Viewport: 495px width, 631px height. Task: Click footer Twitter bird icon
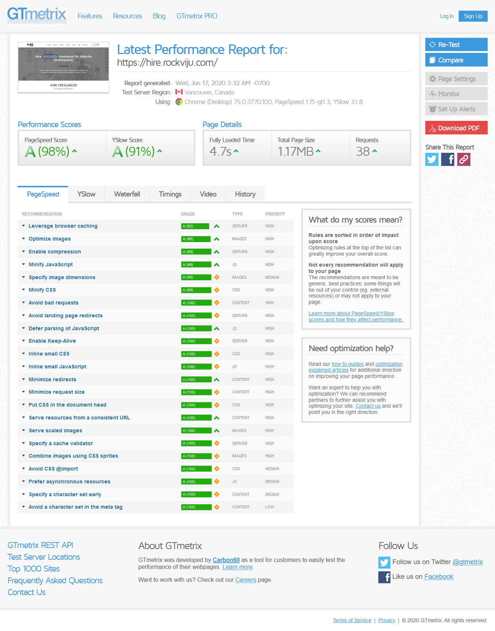[x=384, y=562]
